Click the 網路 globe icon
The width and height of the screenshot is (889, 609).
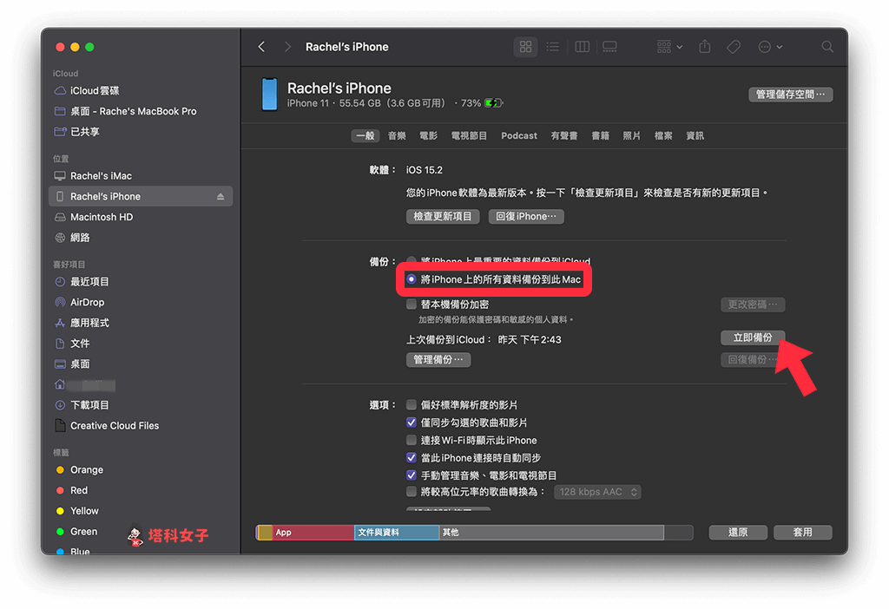(x=60, y=238)
